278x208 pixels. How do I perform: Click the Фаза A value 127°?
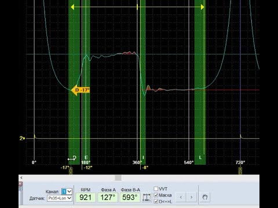108,198
